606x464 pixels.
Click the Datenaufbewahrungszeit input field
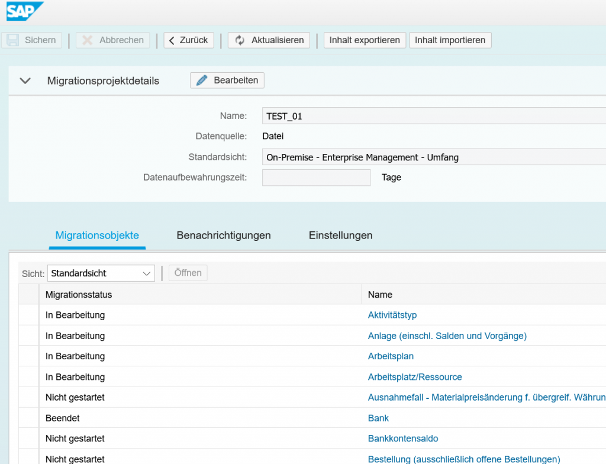316,177
